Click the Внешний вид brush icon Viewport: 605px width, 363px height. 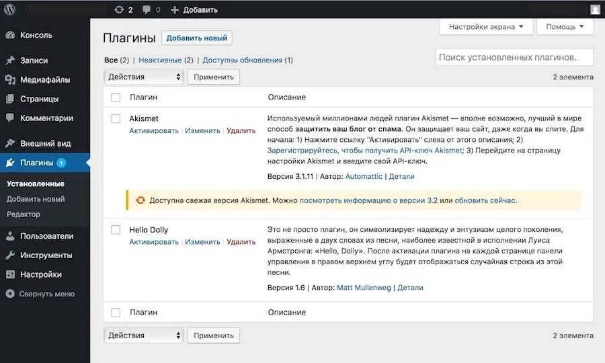pyautogui.click(x=10, y=143)
